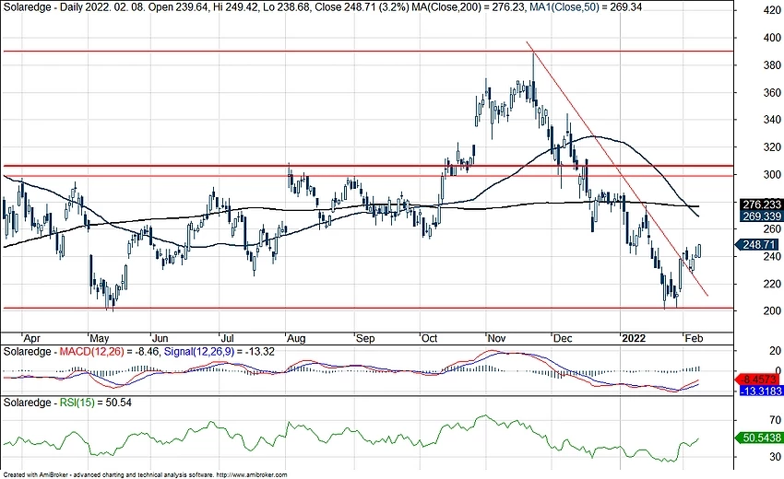Click the Signal(12,26,9) = -13.32 legend text
Screen dimensions: 784x479
(219, 352)
